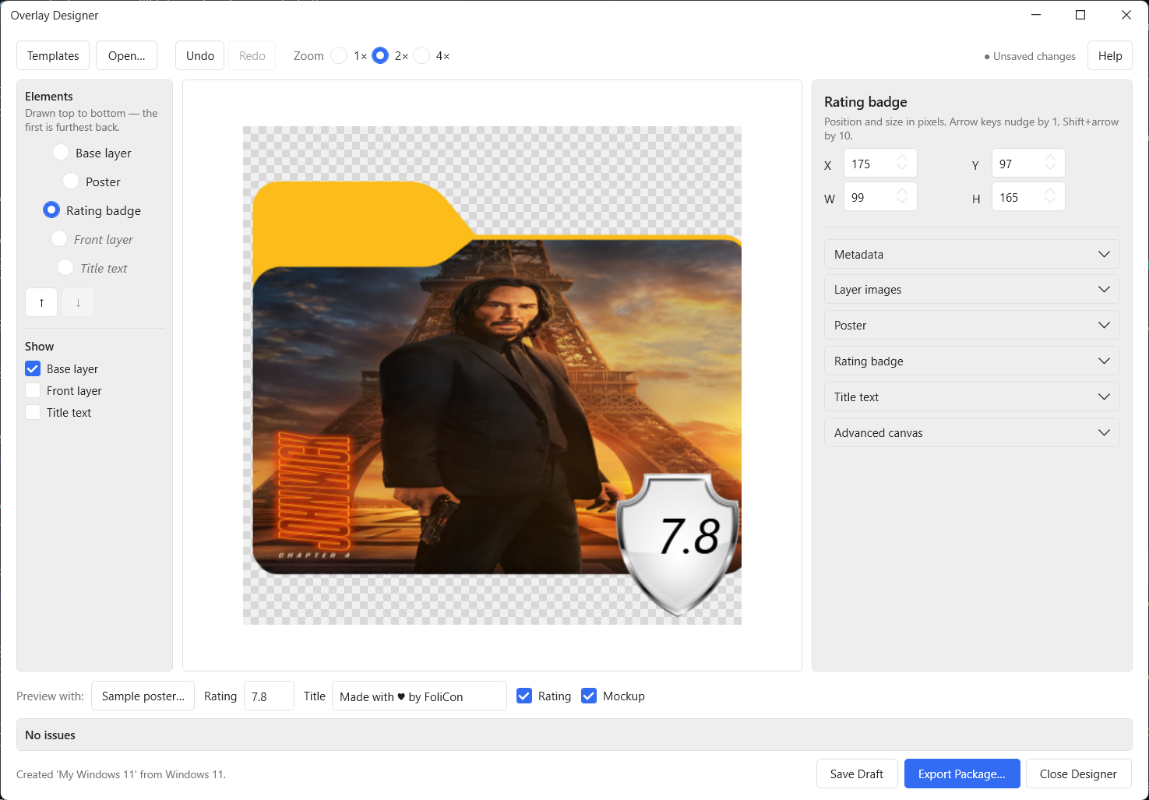Click the Y position stepper arrows

(1050, 163)
